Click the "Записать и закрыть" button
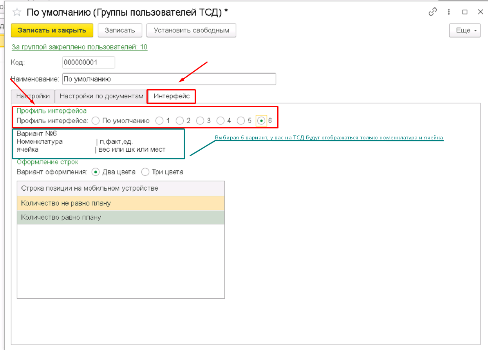This screenshot has height=350, width=488. point(52,31)
